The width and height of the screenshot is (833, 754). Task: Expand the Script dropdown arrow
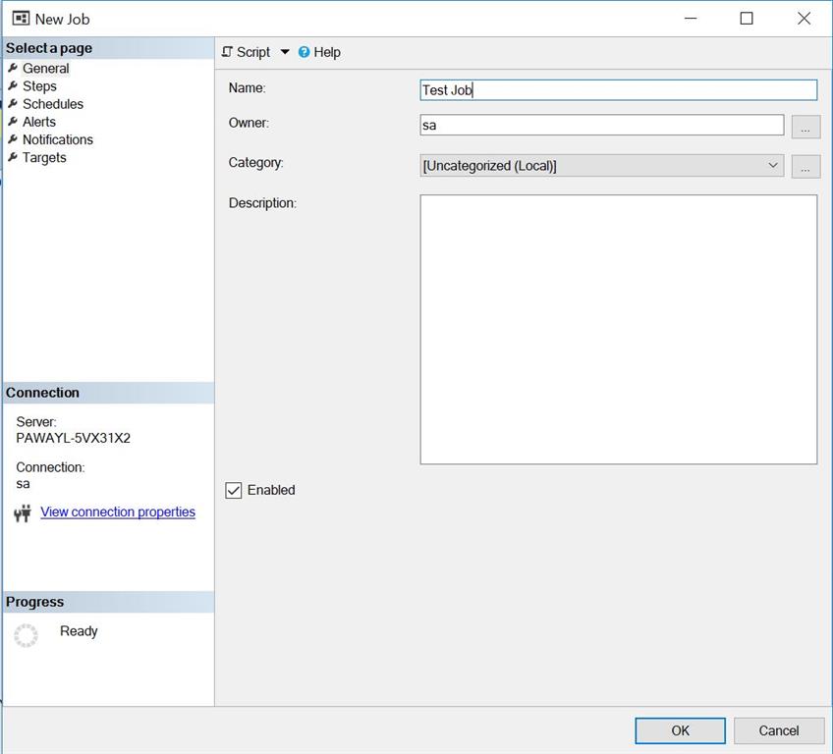(x=284, y=51)
